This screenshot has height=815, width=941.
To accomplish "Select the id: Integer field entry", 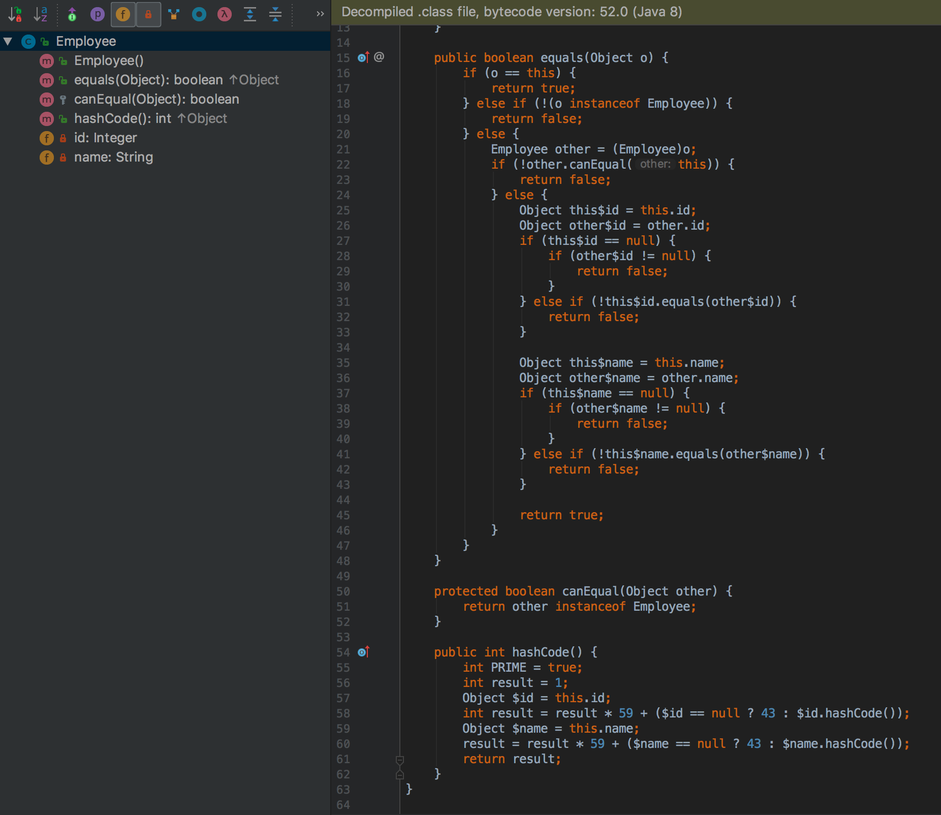I will 105,138.
